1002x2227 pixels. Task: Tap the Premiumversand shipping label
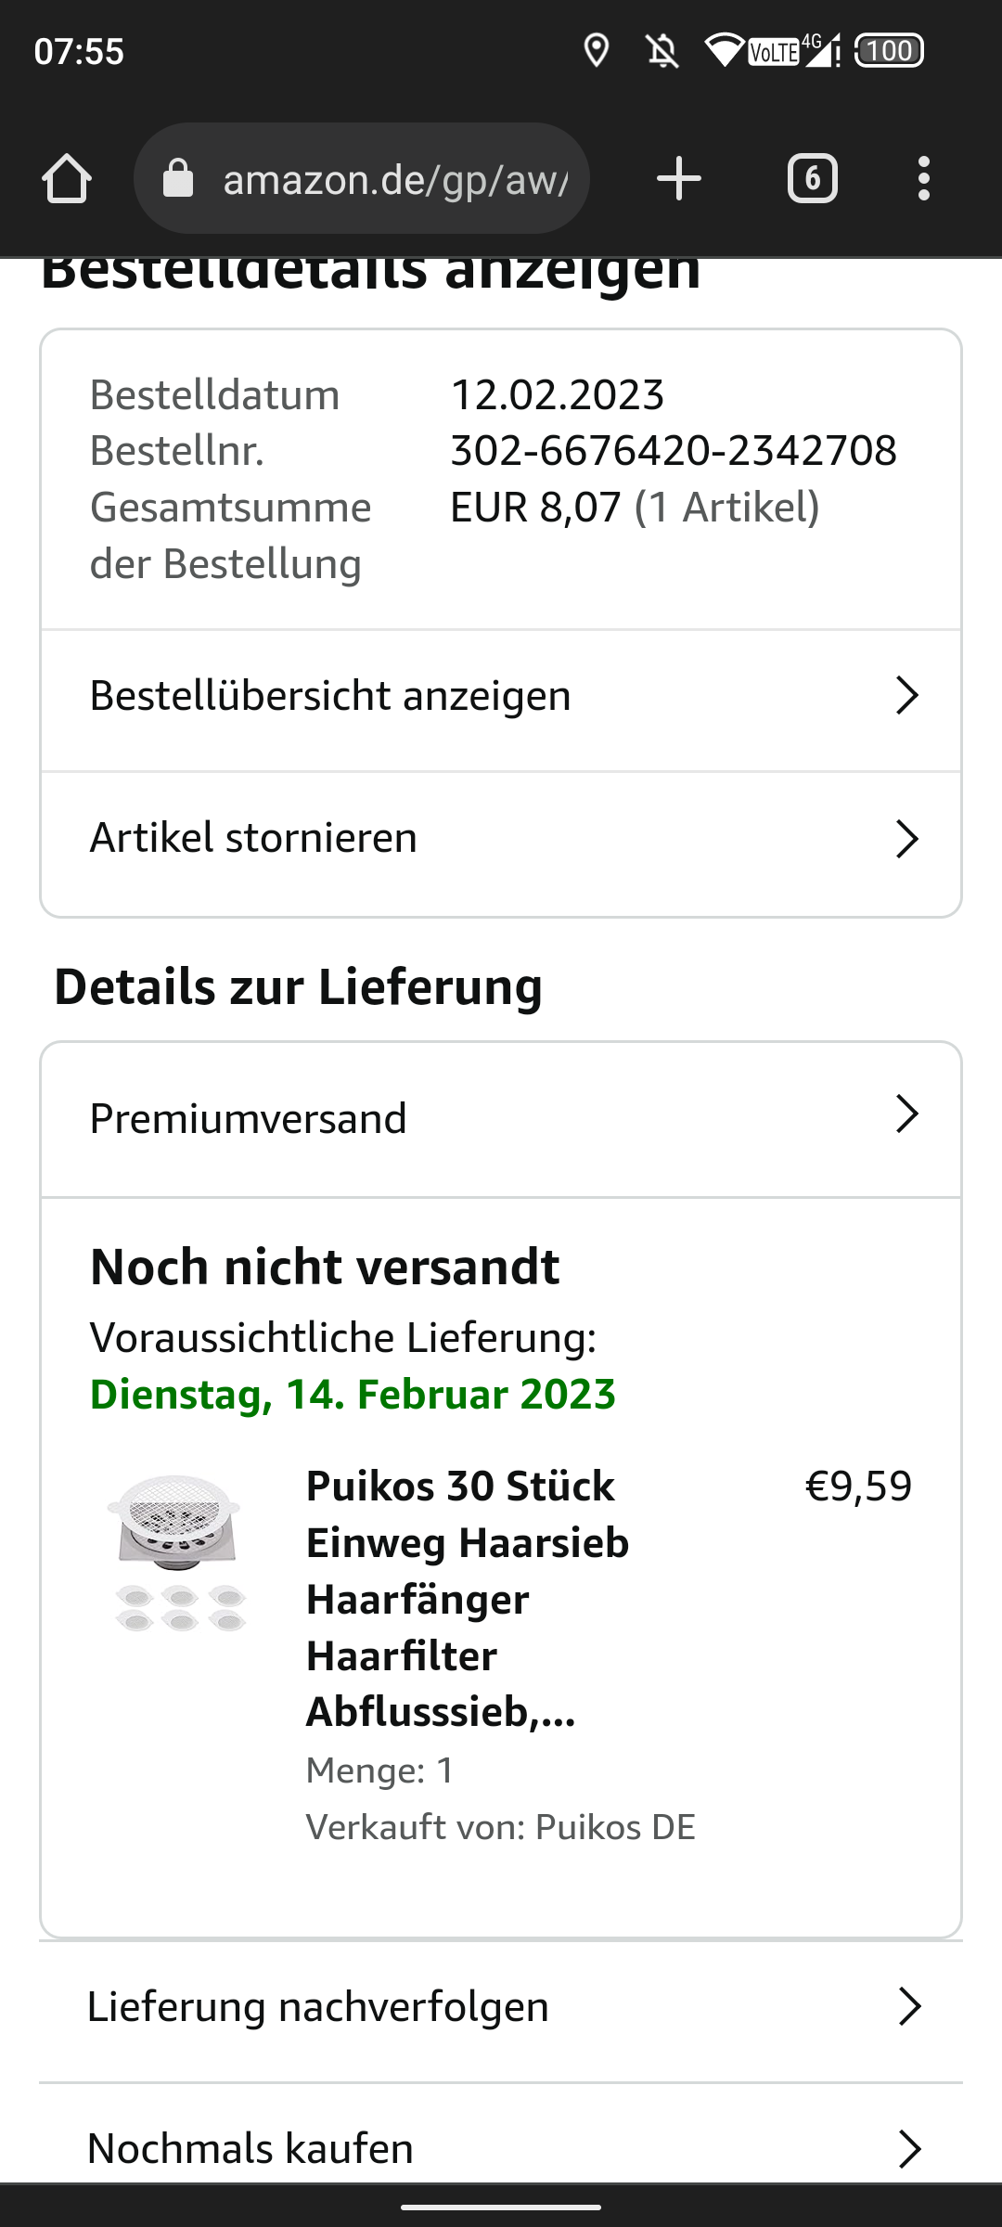[249, 1119]
